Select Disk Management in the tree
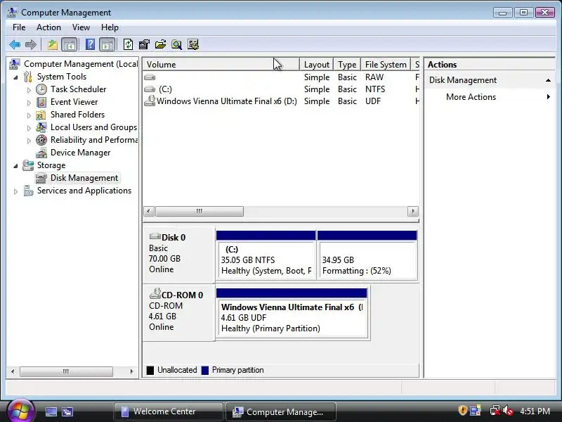The height and width of the screenshot is (422, 562). click(x=84, y=178)
